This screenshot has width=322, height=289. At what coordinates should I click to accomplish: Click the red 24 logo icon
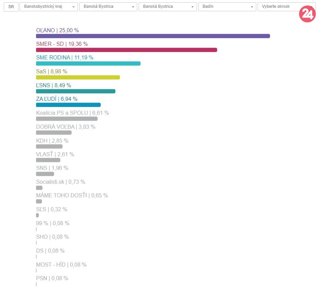pos(307,14)
